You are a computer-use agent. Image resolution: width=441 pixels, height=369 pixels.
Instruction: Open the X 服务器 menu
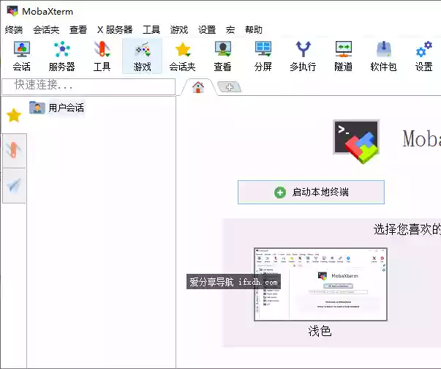(115, 29)
